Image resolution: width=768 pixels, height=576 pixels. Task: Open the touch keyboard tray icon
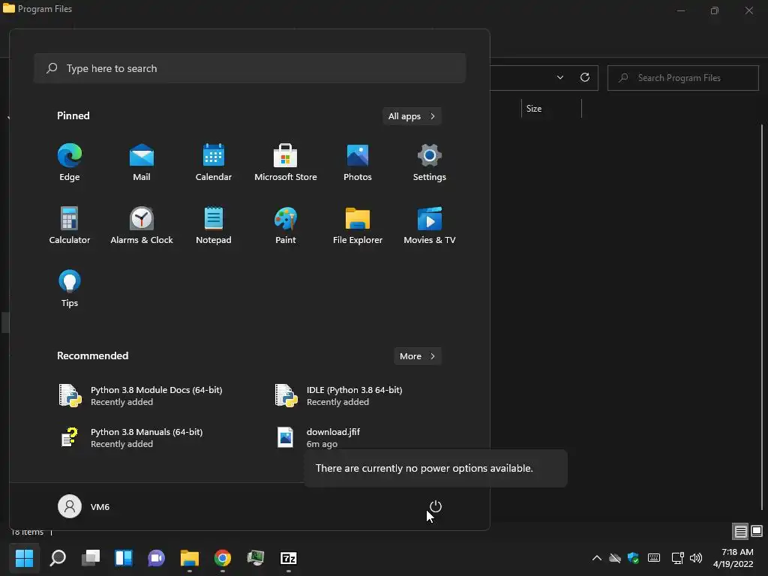tap(654, 558)
